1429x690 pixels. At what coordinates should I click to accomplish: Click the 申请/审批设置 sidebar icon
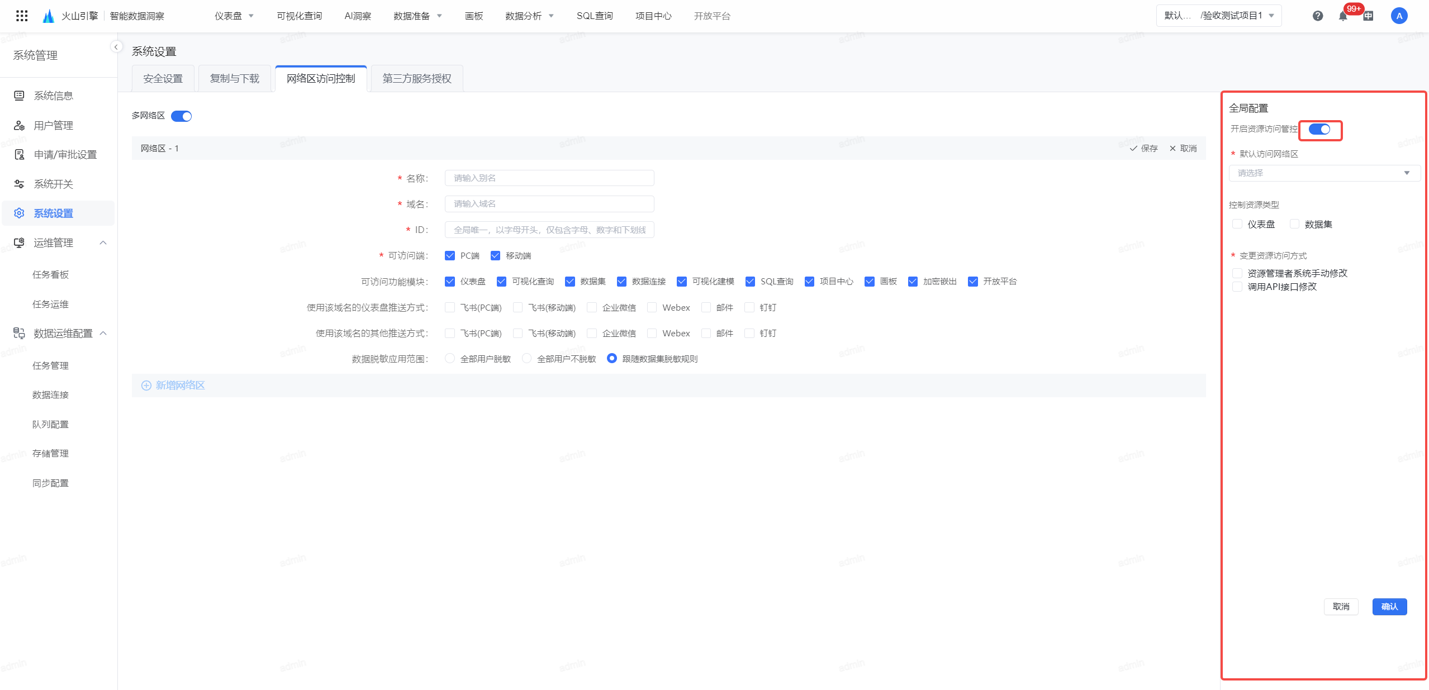click(x=19, y=154)
